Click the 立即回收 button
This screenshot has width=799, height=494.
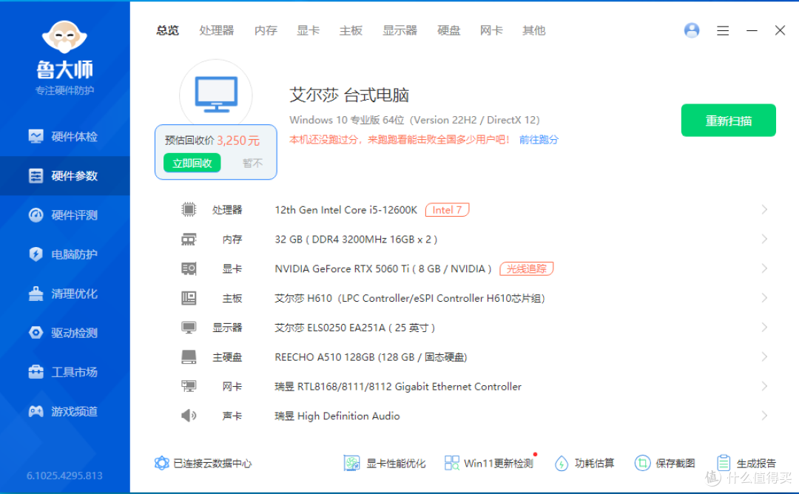pyautogui.click(x=192, y=163)
